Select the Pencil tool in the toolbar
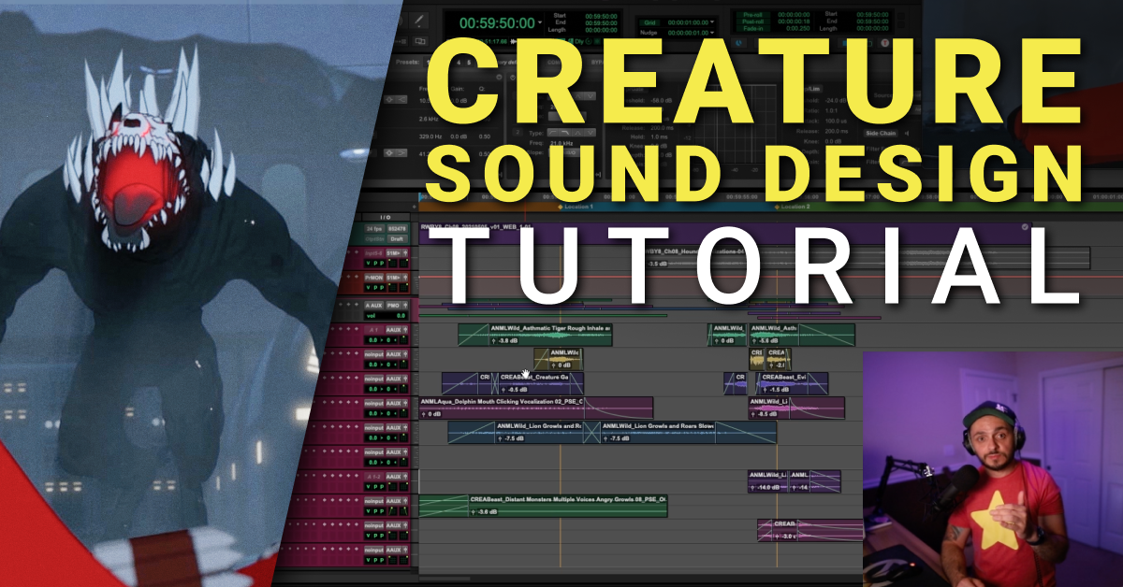1123x587 pixels. pos(417,19)
